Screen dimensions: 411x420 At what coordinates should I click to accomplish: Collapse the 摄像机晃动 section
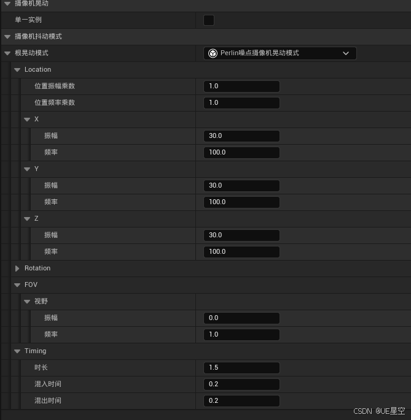[x=7, y=4]
